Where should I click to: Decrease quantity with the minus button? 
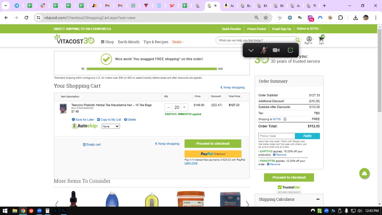pyautogui.click(x=169, y=107)
